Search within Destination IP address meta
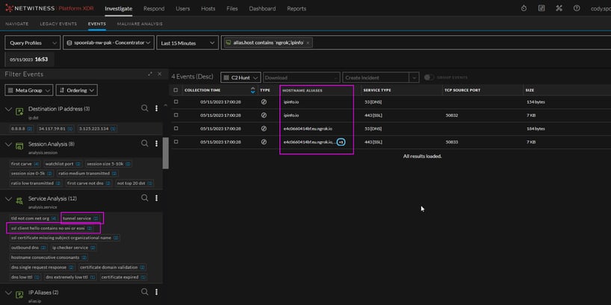Screen dimensions: 611x305 coord(145,109)
